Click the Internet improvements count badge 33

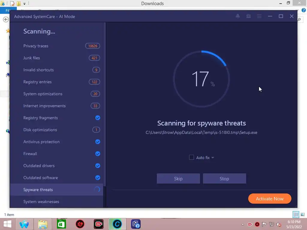point(95,106)
